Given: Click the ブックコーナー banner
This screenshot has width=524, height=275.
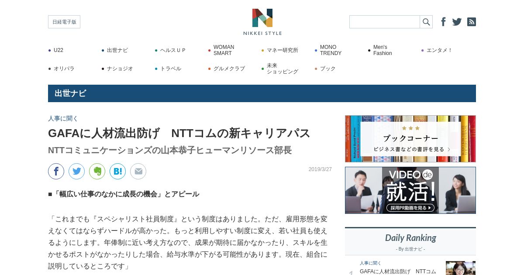Looking at the screenshot, I should (410, 139).
